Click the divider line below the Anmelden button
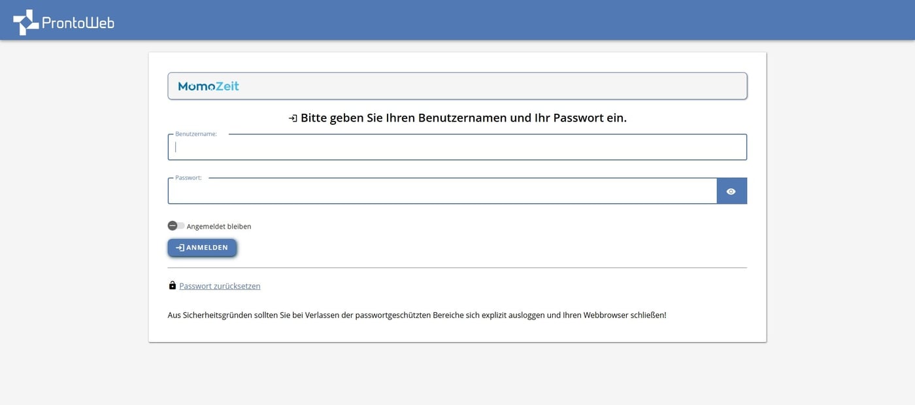Image resolution: width=915 pixels, height=405 pixels. click(457, 268)
